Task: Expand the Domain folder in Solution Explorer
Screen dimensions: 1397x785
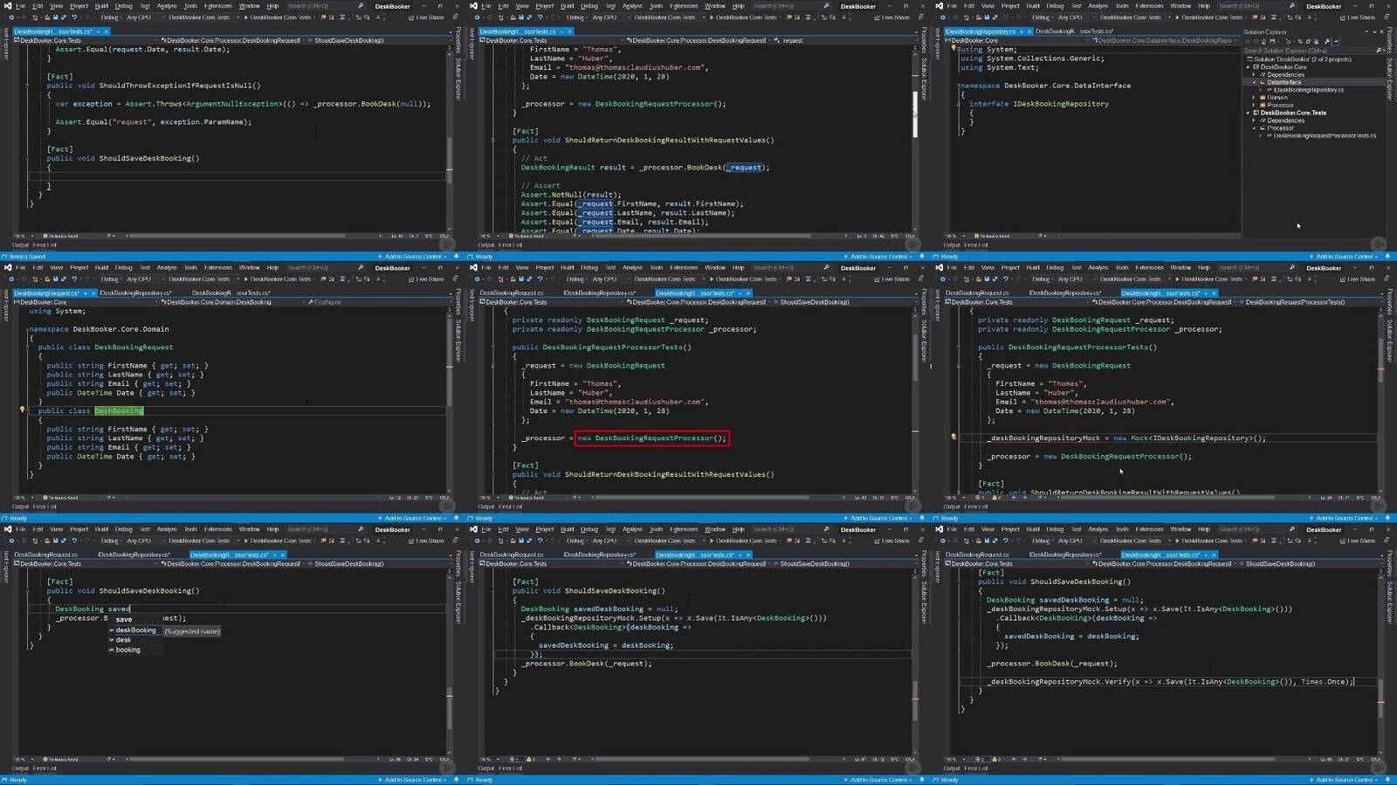Action: click(x=1255, y=97)
